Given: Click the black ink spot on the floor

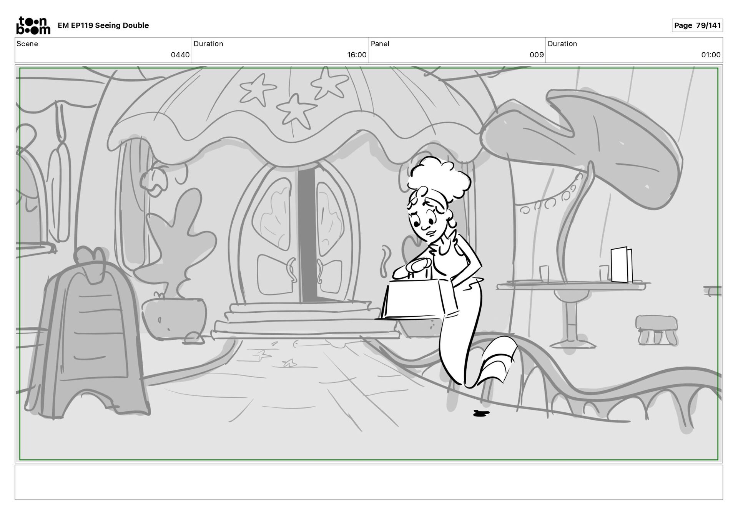Looking at the screenshot, I should tap(480, 413).
